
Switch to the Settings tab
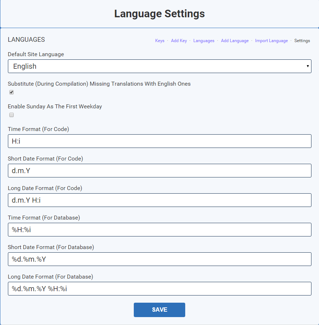click(302, 41)
